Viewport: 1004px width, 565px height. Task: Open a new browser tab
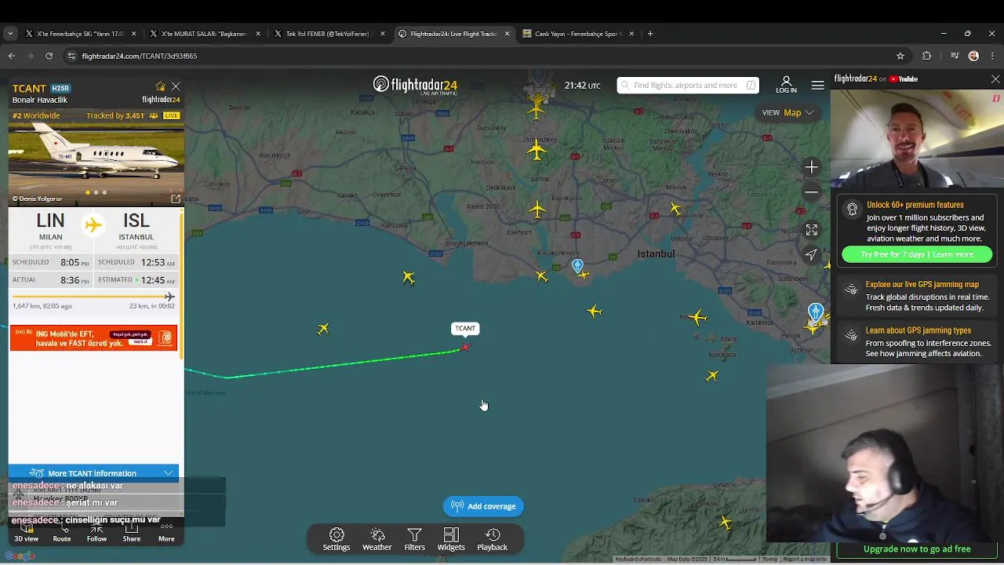click(650, 34)
